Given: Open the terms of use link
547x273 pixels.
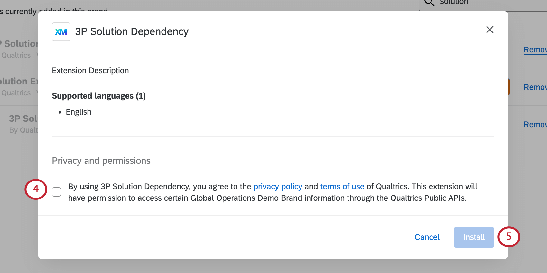Looking at the screenshot, I should (x=342, y=187).
